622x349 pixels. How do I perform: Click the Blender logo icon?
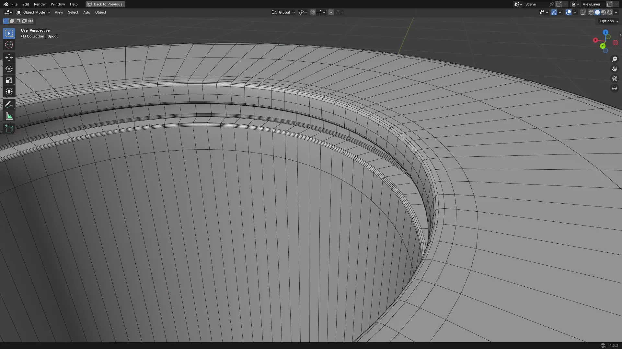pos(6,4)
